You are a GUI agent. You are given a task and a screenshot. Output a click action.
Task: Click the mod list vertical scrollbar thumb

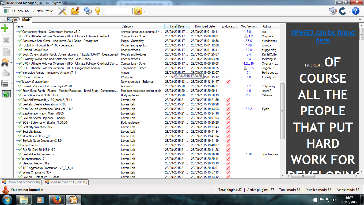(282, 111)
